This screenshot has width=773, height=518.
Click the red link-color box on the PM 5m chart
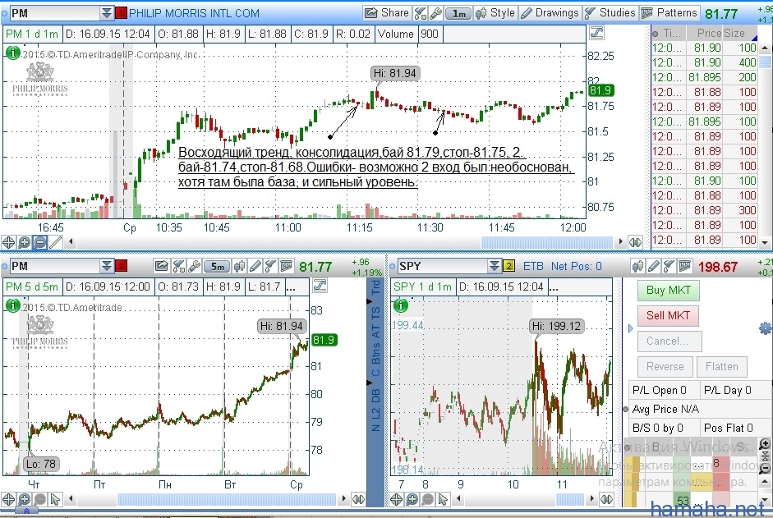coord(121,266)
